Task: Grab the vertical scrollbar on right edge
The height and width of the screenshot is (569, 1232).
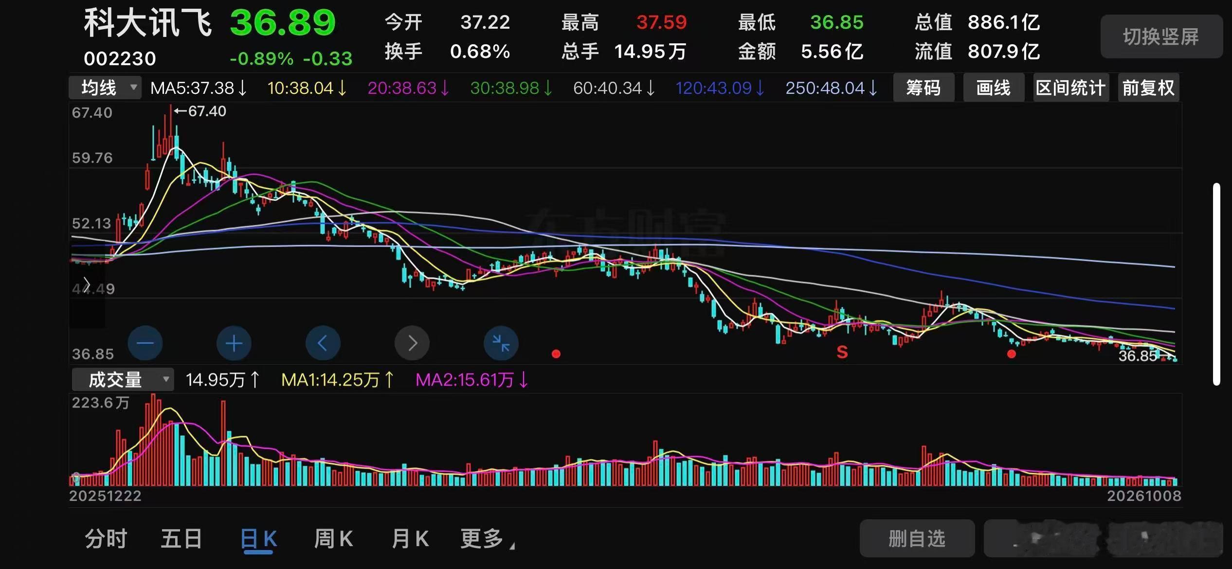Action: click(x=1216, y=284)
